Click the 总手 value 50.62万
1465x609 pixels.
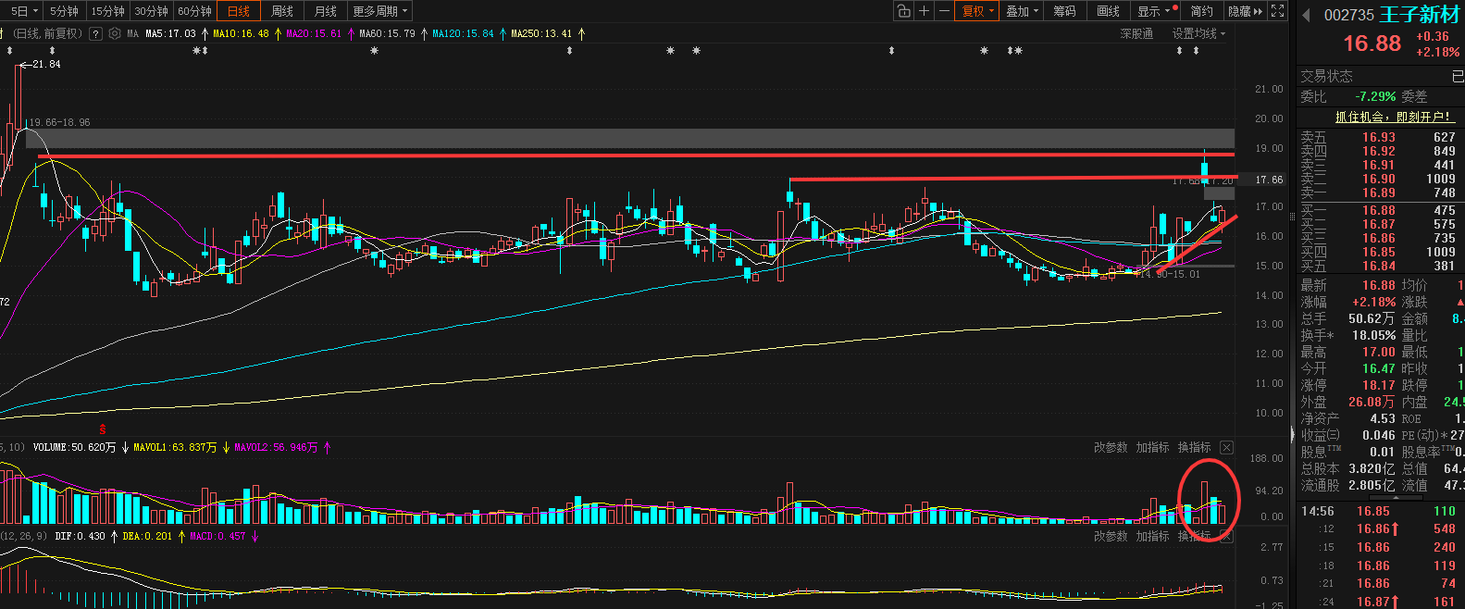click(1372, 318)
